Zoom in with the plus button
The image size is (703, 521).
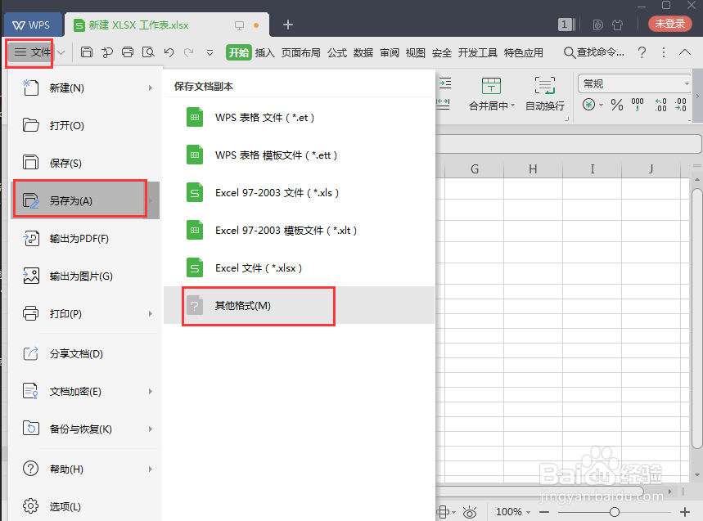(685, 511)
